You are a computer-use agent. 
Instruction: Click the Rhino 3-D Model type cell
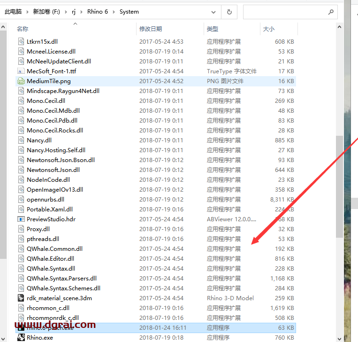[230, 298]
